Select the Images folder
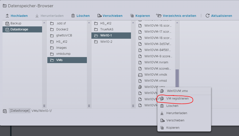Screen dimensions: 239x136 click(x=61, y=48)
